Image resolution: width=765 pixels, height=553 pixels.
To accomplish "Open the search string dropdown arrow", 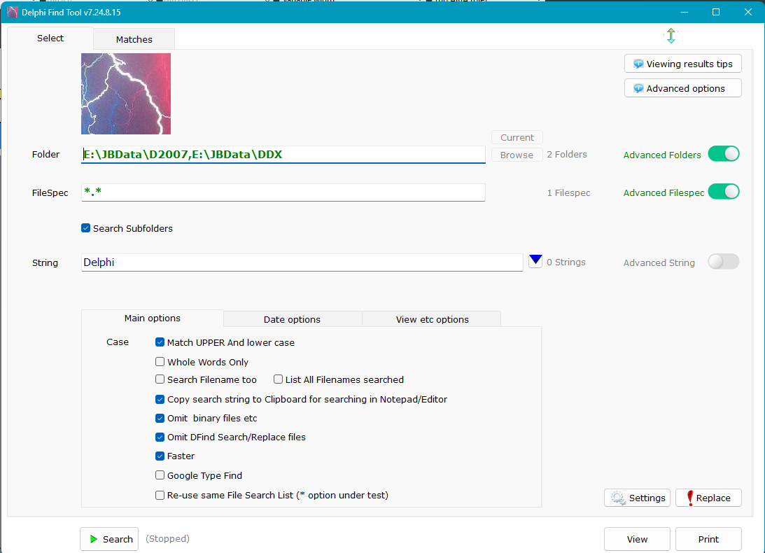I will [535, 260].
